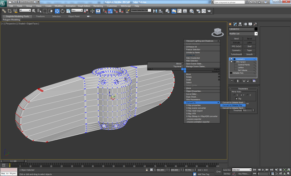
Task: Collapse the Parameters rollout
Action: click(243, 89)
